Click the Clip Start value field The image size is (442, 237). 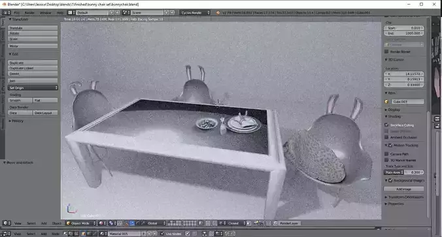[x=404, y=28]
